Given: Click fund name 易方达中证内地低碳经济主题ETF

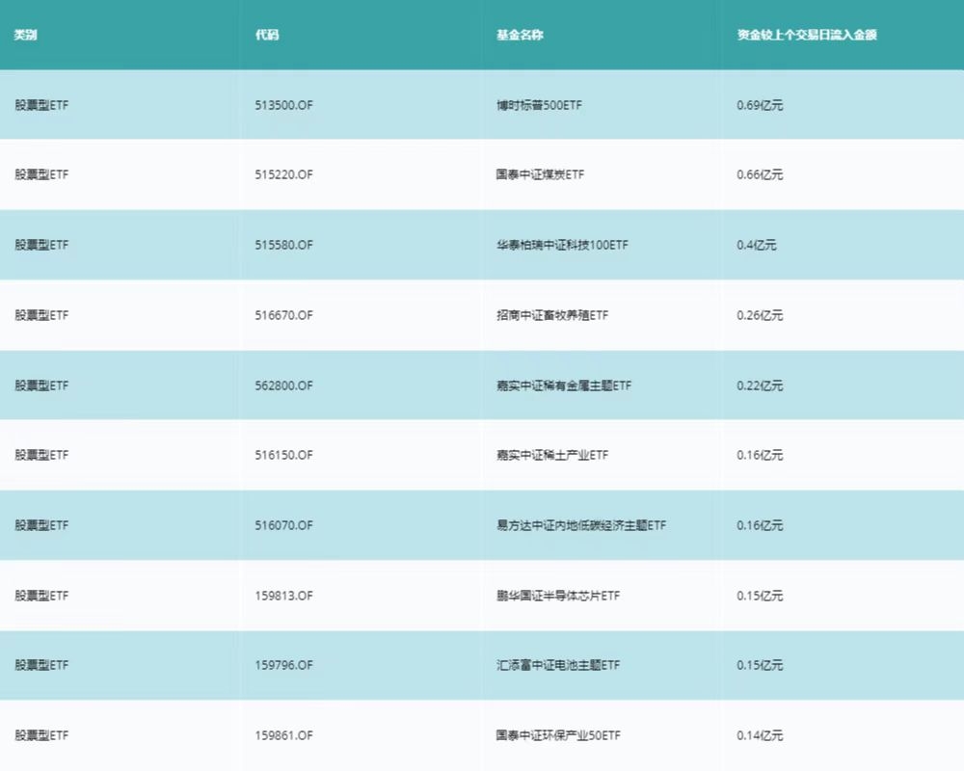Looking at the screenshot, I should point(581,525).
